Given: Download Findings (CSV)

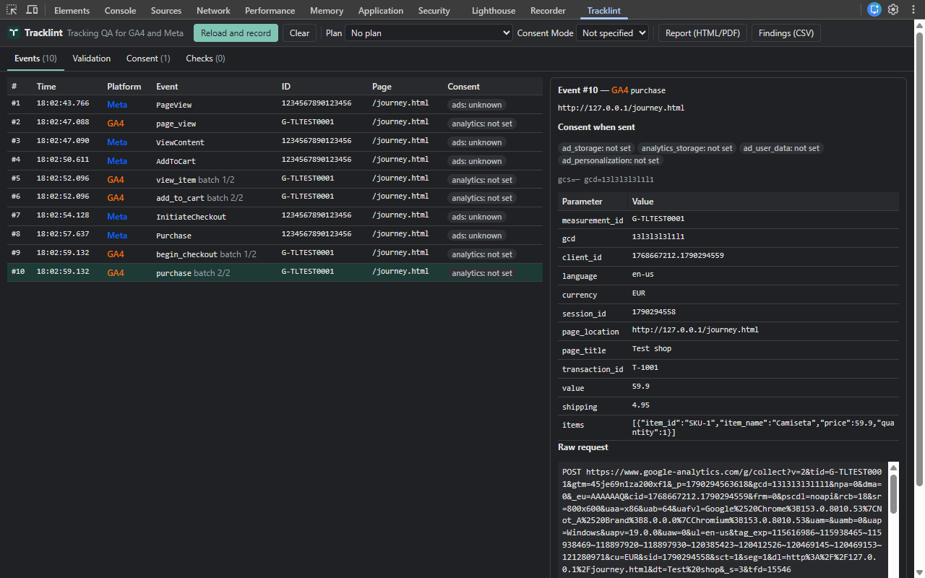Looking at the screenshot, I should tap(786, 33).
